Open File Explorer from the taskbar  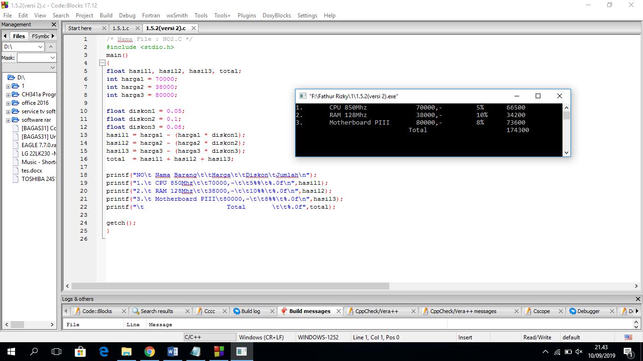pos(126,352)
